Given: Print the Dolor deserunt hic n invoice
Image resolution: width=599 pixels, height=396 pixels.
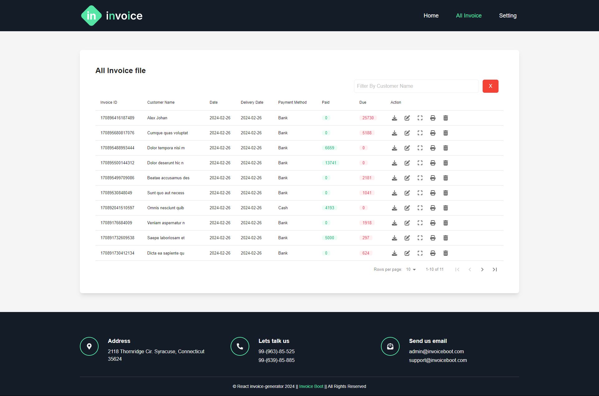Looking at the screenshot, I should [433, 163].
